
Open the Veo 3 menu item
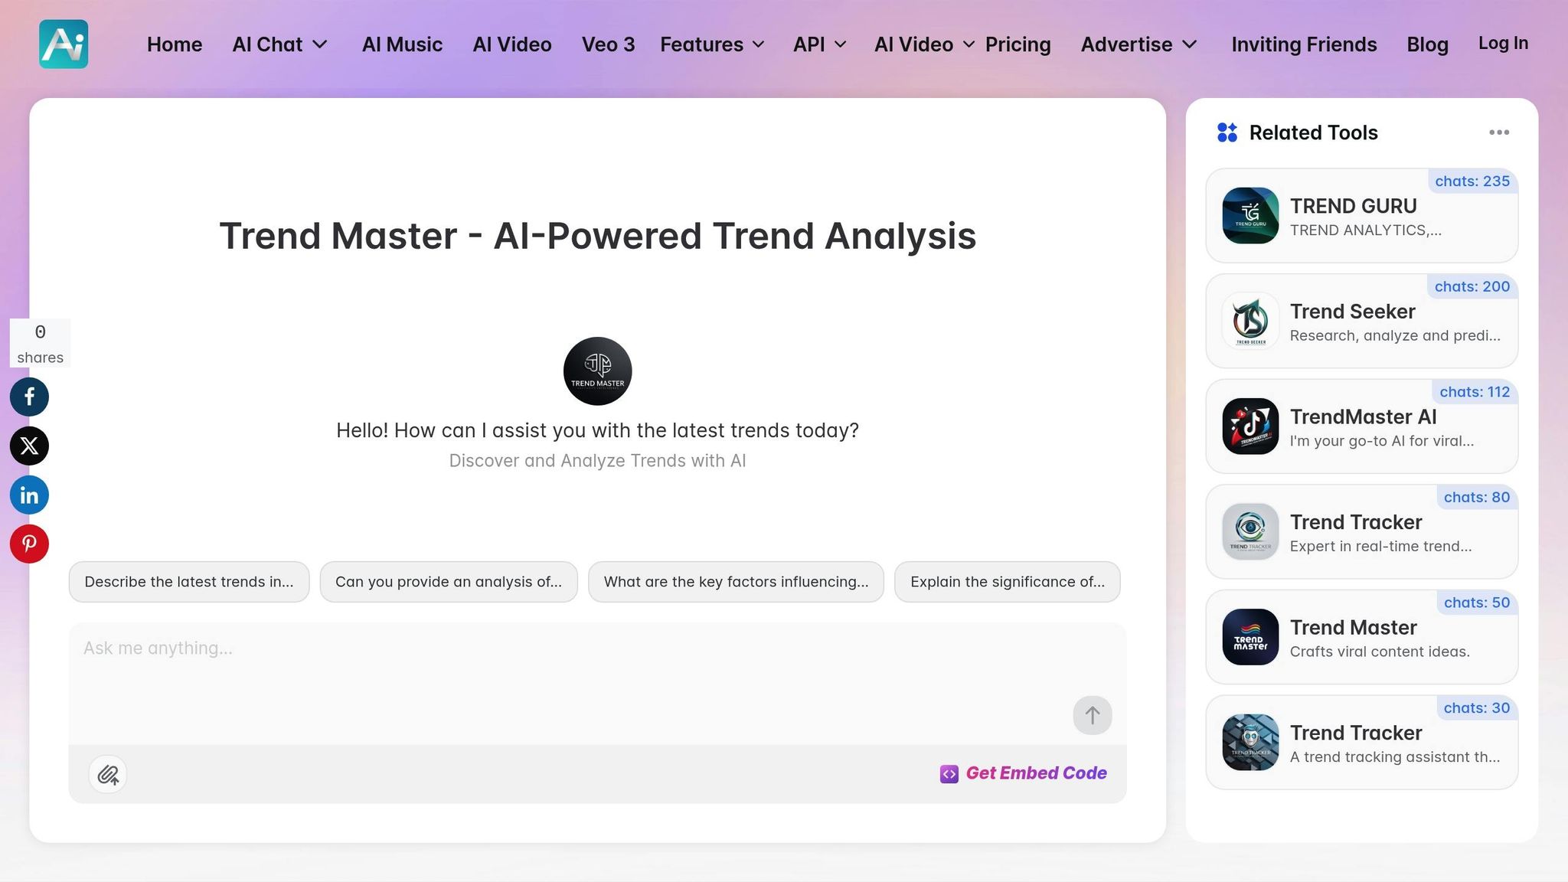click(x=608, y=44)
